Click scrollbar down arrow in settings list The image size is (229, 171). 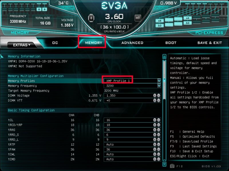164,164
